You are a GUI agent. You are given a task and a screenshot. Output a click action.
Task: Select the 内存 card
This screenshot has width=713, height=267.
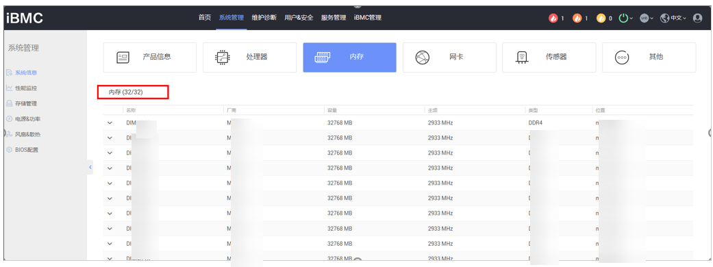(x=350, y=58)
